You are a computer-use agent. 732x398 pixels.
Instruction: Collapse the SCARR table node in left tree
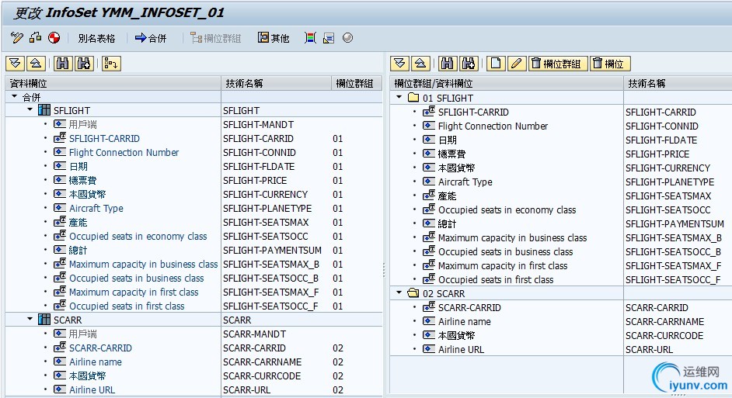pyautogui.click(x=30, y=320)
